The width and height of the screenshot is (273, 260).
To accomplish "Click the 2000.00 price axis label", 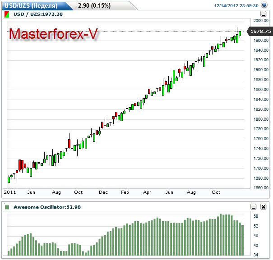I will click(261, 21).
